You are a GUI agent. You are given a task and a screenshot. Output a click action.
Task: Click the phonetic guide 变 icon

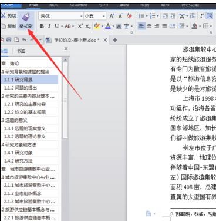tap(126, 26)
